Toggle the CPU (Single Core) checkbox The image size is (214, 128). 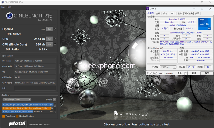point(55,44)
